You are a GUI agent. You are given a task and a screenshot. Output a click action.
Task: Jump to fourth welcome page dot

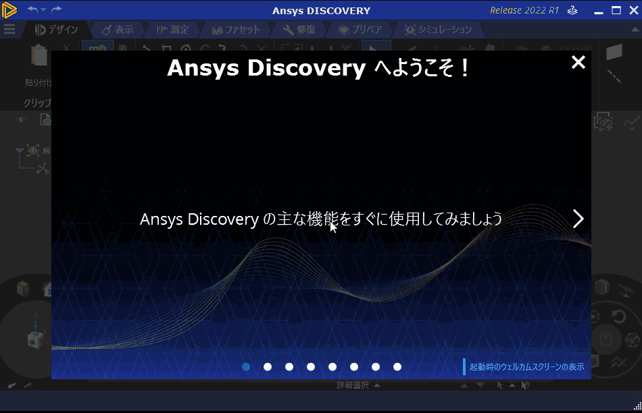tap(311, 367)
